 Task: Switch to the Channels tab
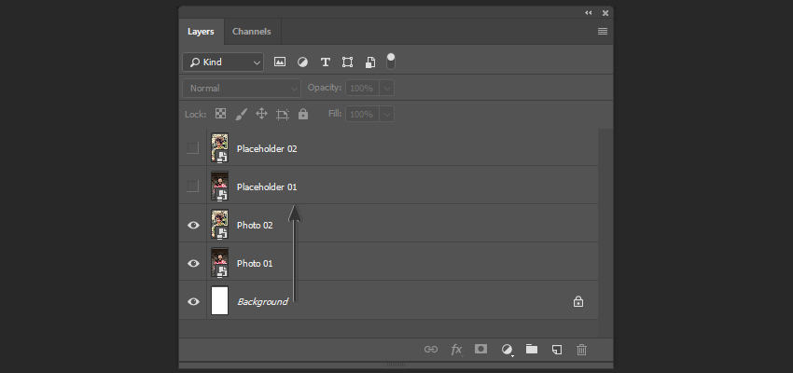251,32
